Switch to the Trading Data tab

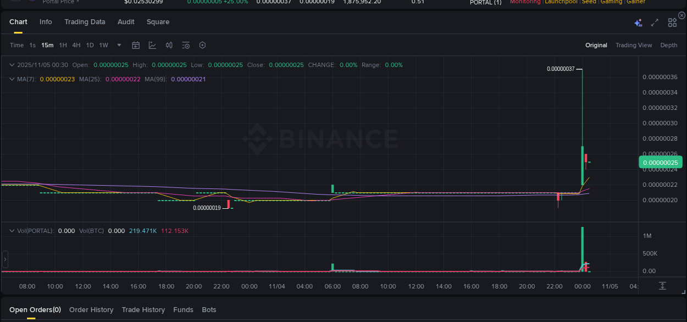click(85, 22)
